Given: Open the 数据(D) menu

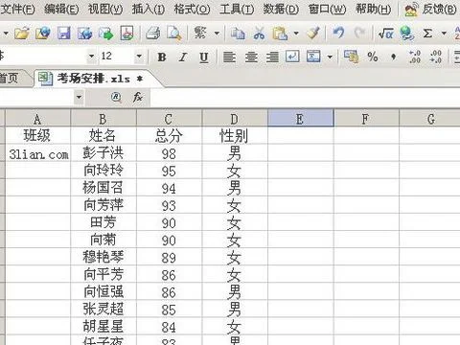Looking at the screenshot, I should (x=281, y=9).
